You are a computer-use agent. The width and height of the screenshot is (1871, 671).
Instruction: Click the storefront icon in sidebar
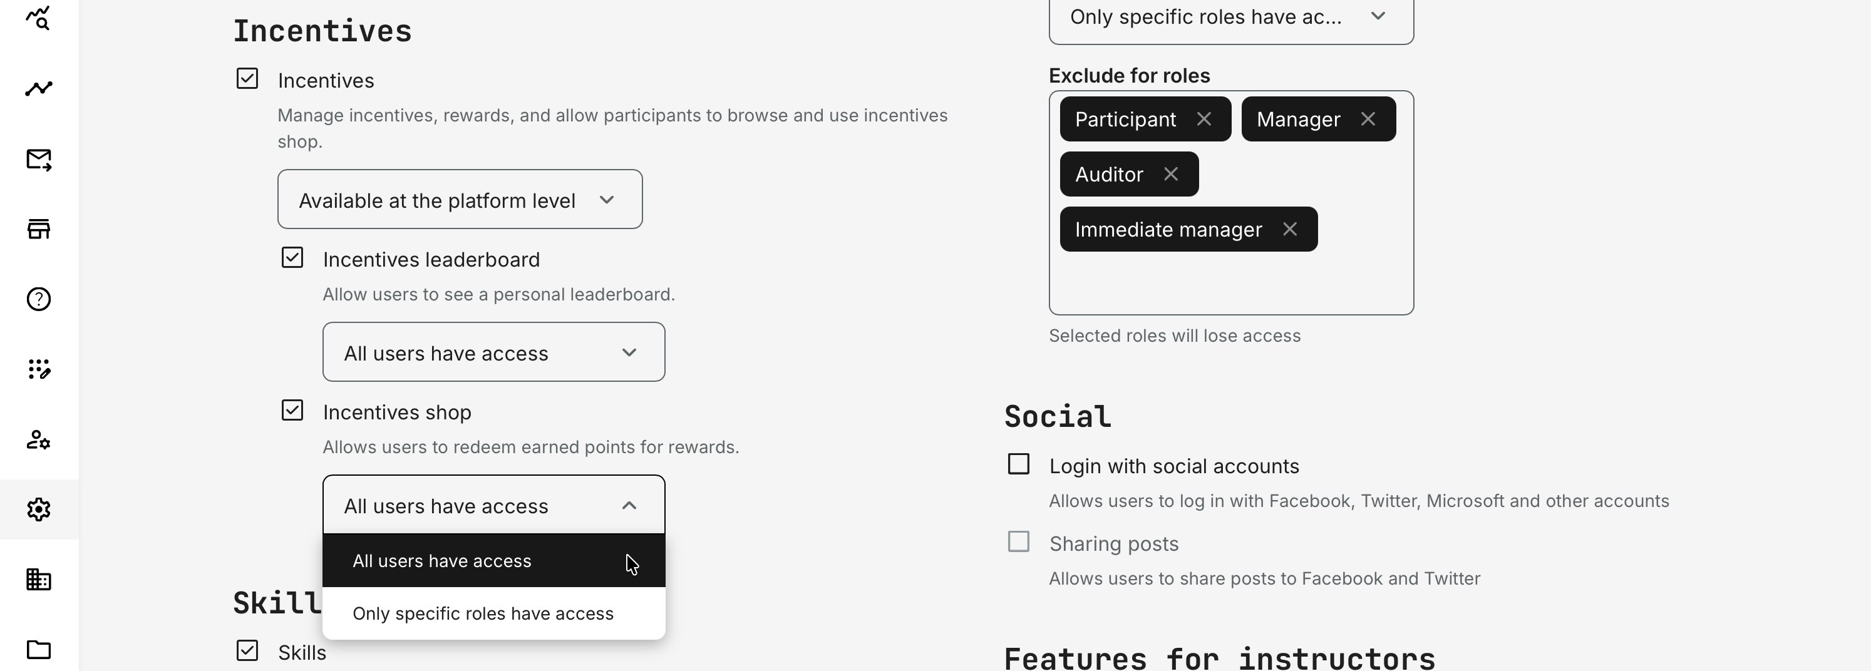[39, 227]
